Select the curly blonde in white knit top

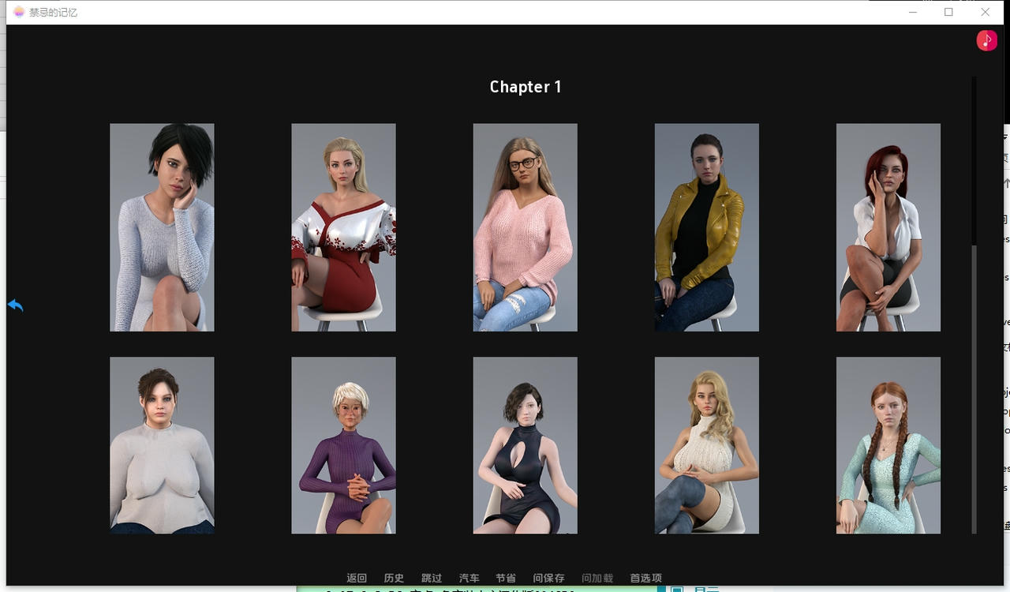(x=706, y=445)
